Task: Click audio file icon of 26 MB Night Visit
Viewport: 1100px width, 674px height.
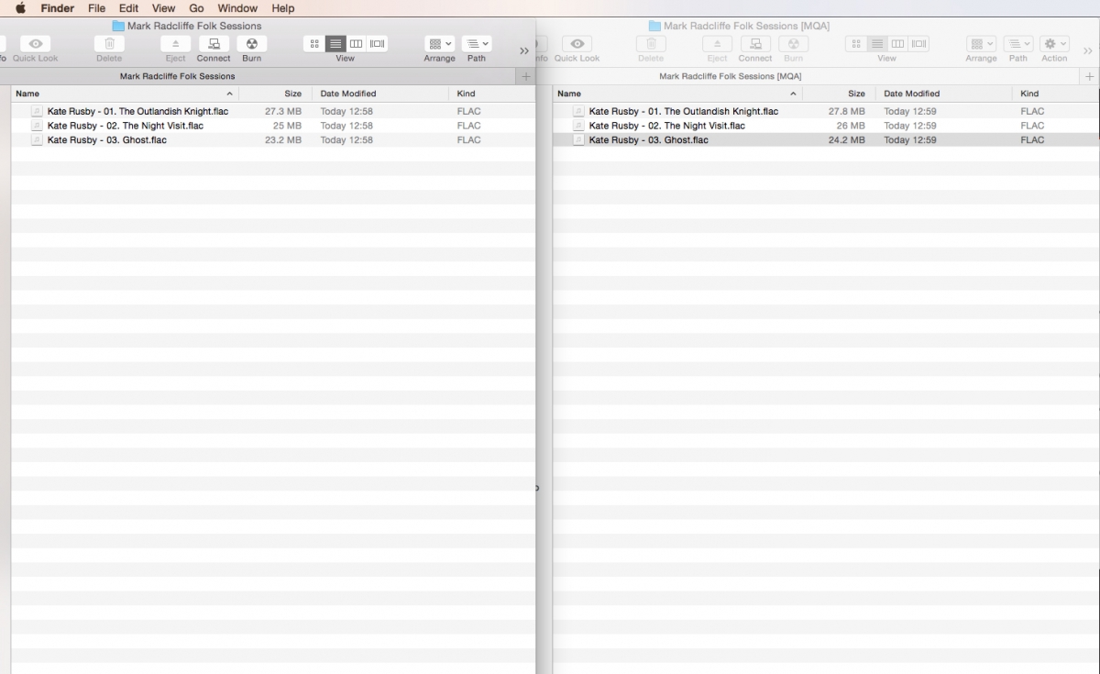Action: coord(578,126)
